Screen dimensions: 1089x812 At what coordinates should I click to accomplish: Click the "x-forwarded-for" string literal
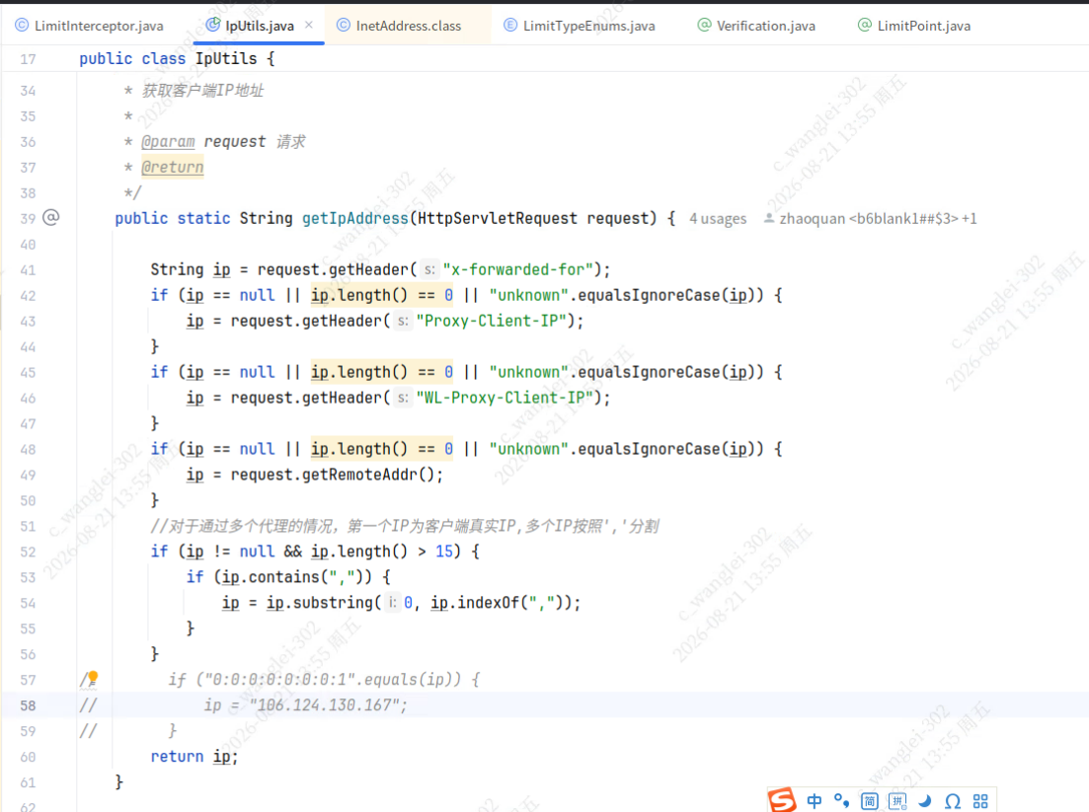[518, 269]
